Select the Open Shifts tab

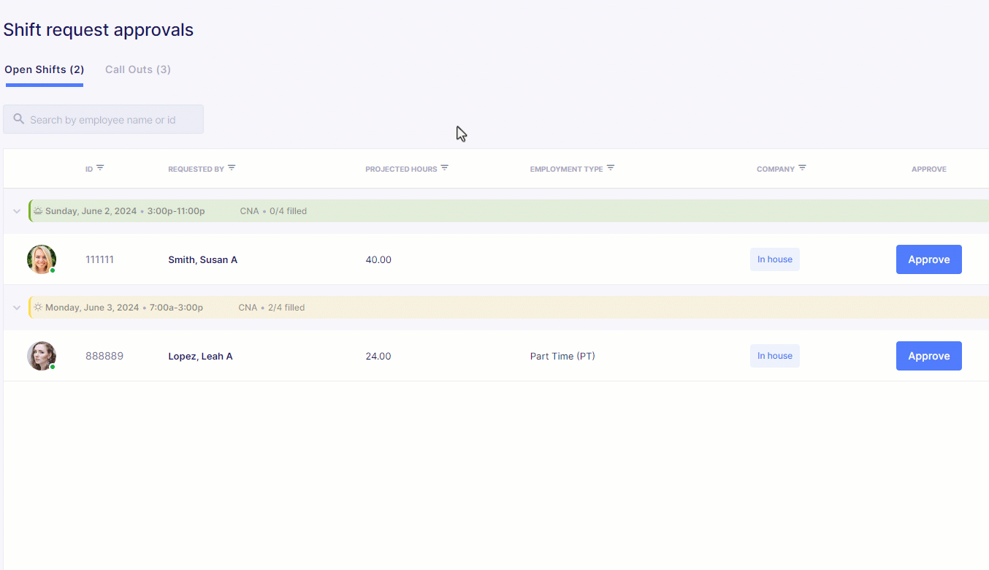(x=45, y=69)
